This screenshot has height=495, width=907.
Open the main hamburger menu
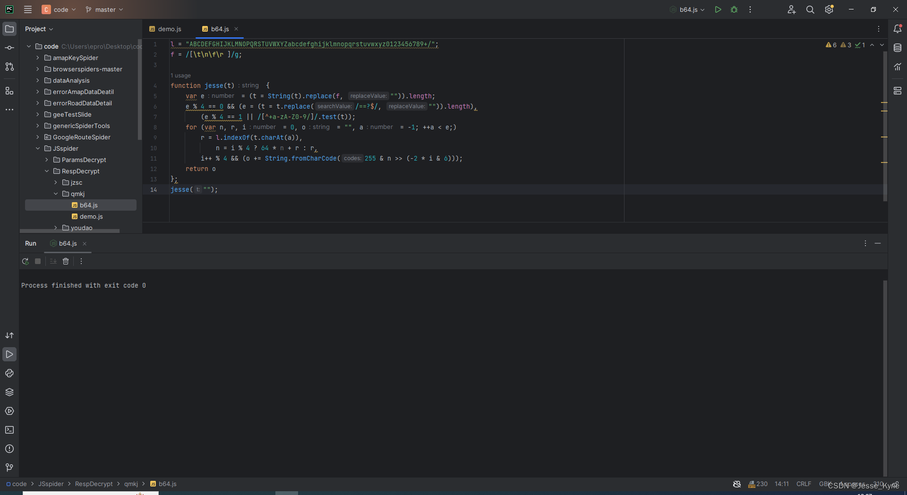tap(28, 9)
